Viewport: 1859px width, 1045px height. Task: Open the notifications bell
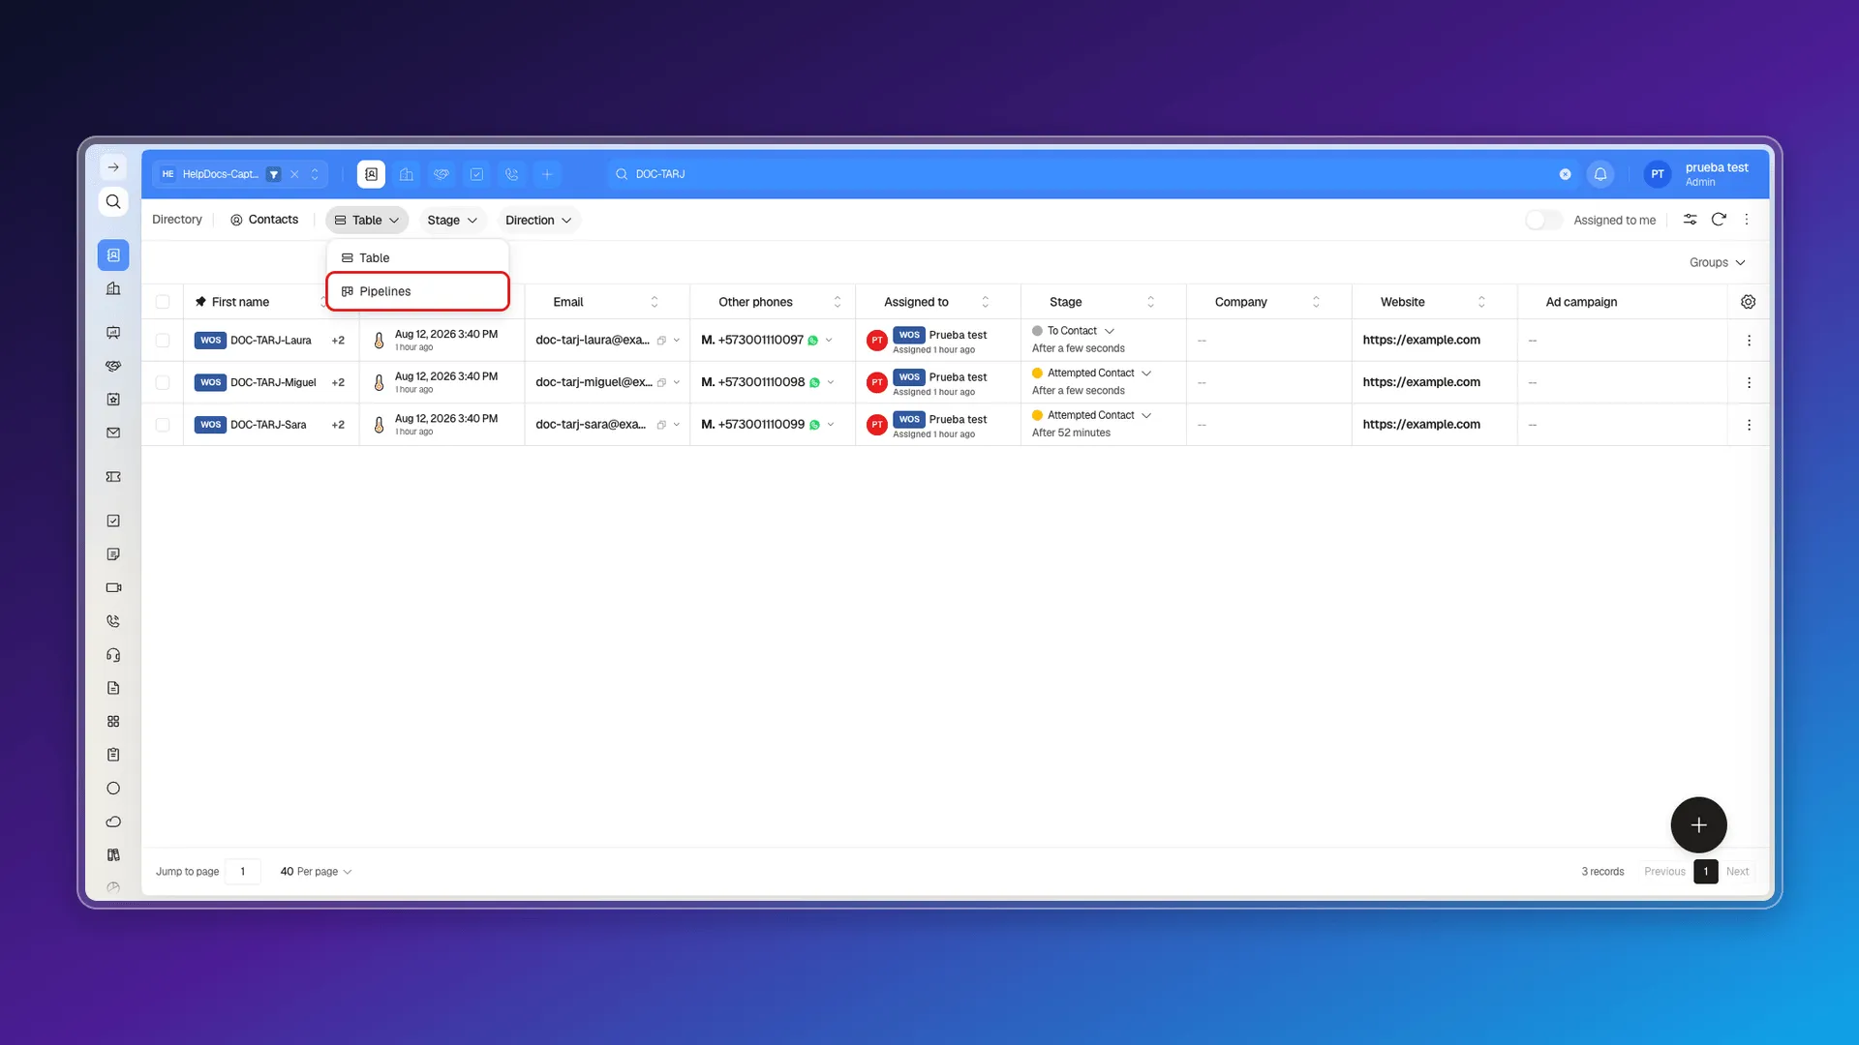(x=1600, y=174)
